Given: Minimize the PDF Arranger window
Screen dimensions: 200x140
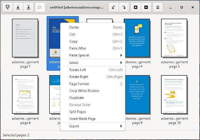Looking at the screenshot, I should (x=171, y=7).
